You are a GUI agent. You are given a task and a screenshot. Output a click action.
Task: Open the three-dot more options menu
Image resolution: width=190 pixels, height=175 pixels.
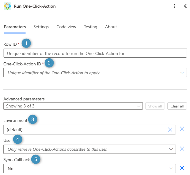tap(174, 6)
